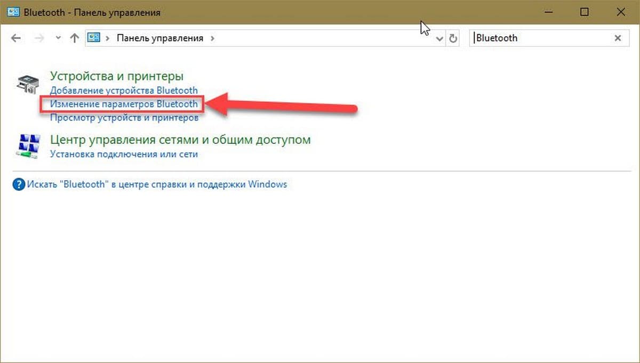The width and height of the screenshot is (640, 363).
Task: Click the Control Panel icon in address bar
Action: click(x=94, y=38)
